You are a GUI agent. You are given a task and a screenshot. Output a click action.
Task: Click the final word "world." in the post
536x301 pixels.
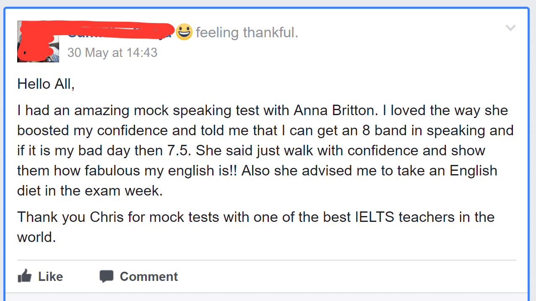pyautogui.click(x=36, y=237)
